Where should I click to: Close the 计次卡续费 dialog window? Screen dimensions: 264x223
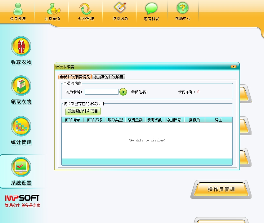[233, 67]
